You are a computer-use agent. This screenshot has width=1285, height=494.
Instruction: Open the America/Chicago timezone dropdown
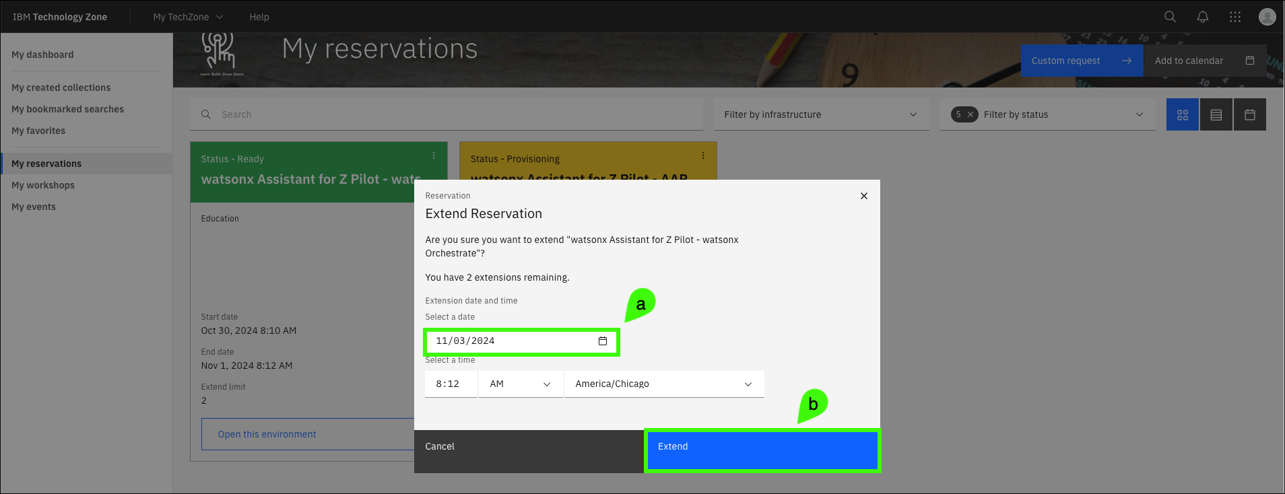[x=663, y=384]
